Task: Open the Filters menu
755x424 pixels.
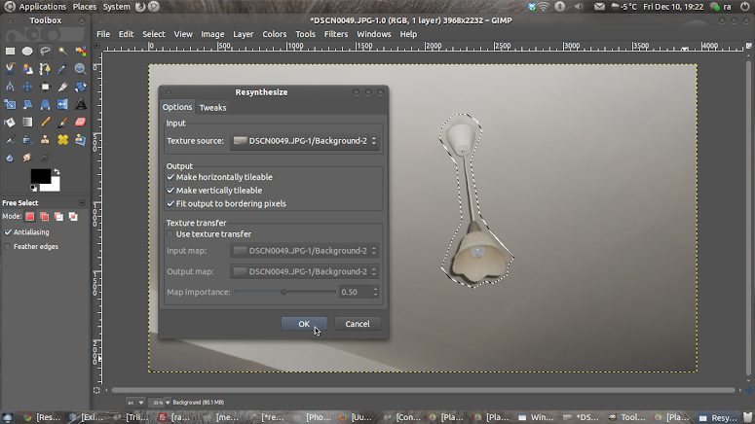Action: coord(335,34)
